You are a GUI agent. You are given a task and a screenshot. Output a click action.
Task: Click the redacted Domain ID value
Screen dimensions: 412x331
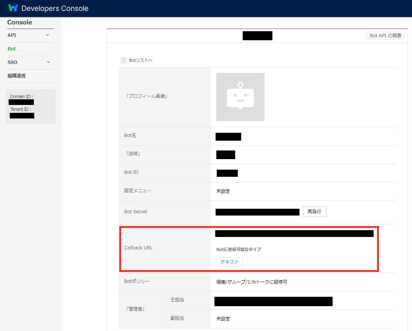(x=21, y=102)
